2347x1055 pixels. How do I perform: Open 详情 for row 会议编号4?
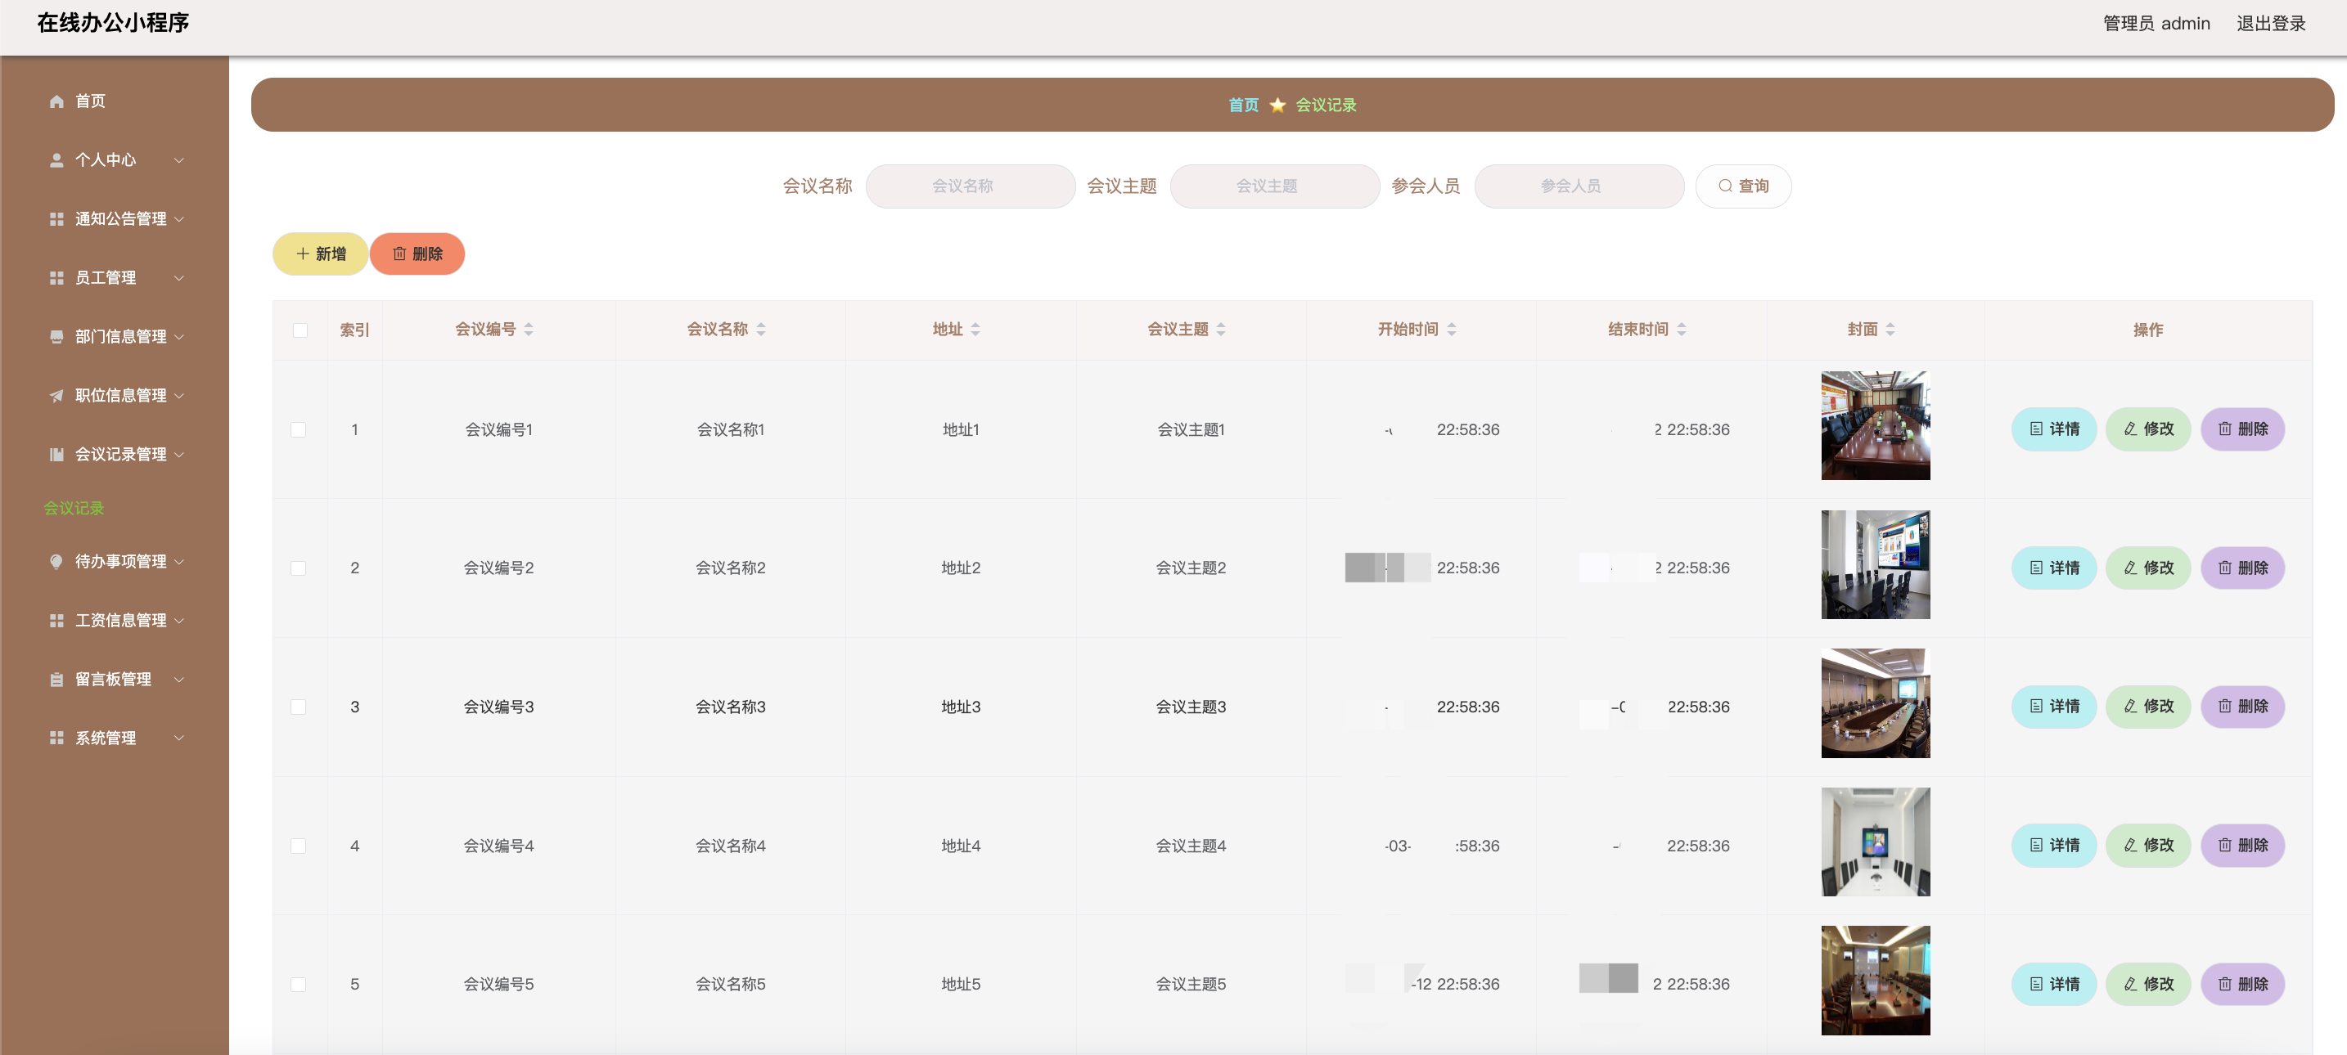(2054, 846)
